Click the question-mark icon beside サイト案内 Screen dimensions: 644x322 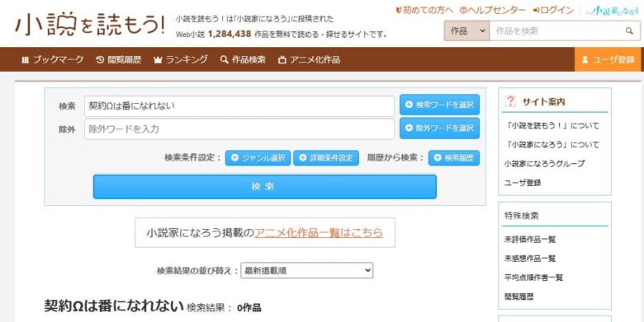(510, 101)
